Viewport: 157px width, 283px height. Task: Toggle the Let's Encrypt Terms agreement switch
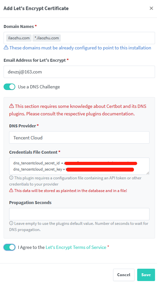pos(9,247)
